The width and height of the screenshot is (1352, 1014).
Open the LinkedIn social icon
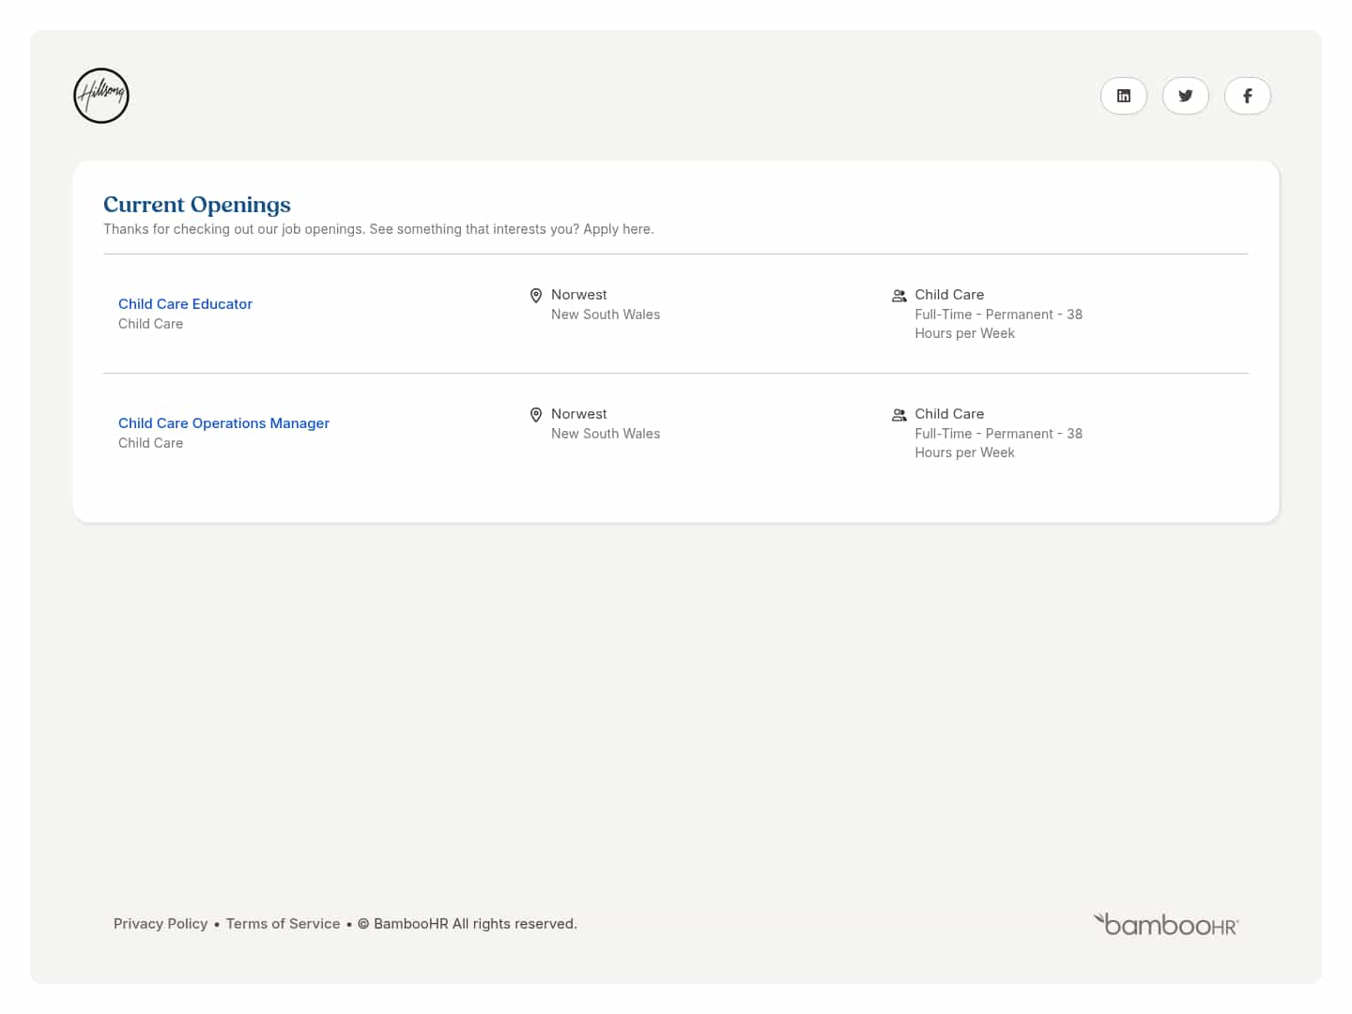pyautogui.click(x=1123, y=96)
